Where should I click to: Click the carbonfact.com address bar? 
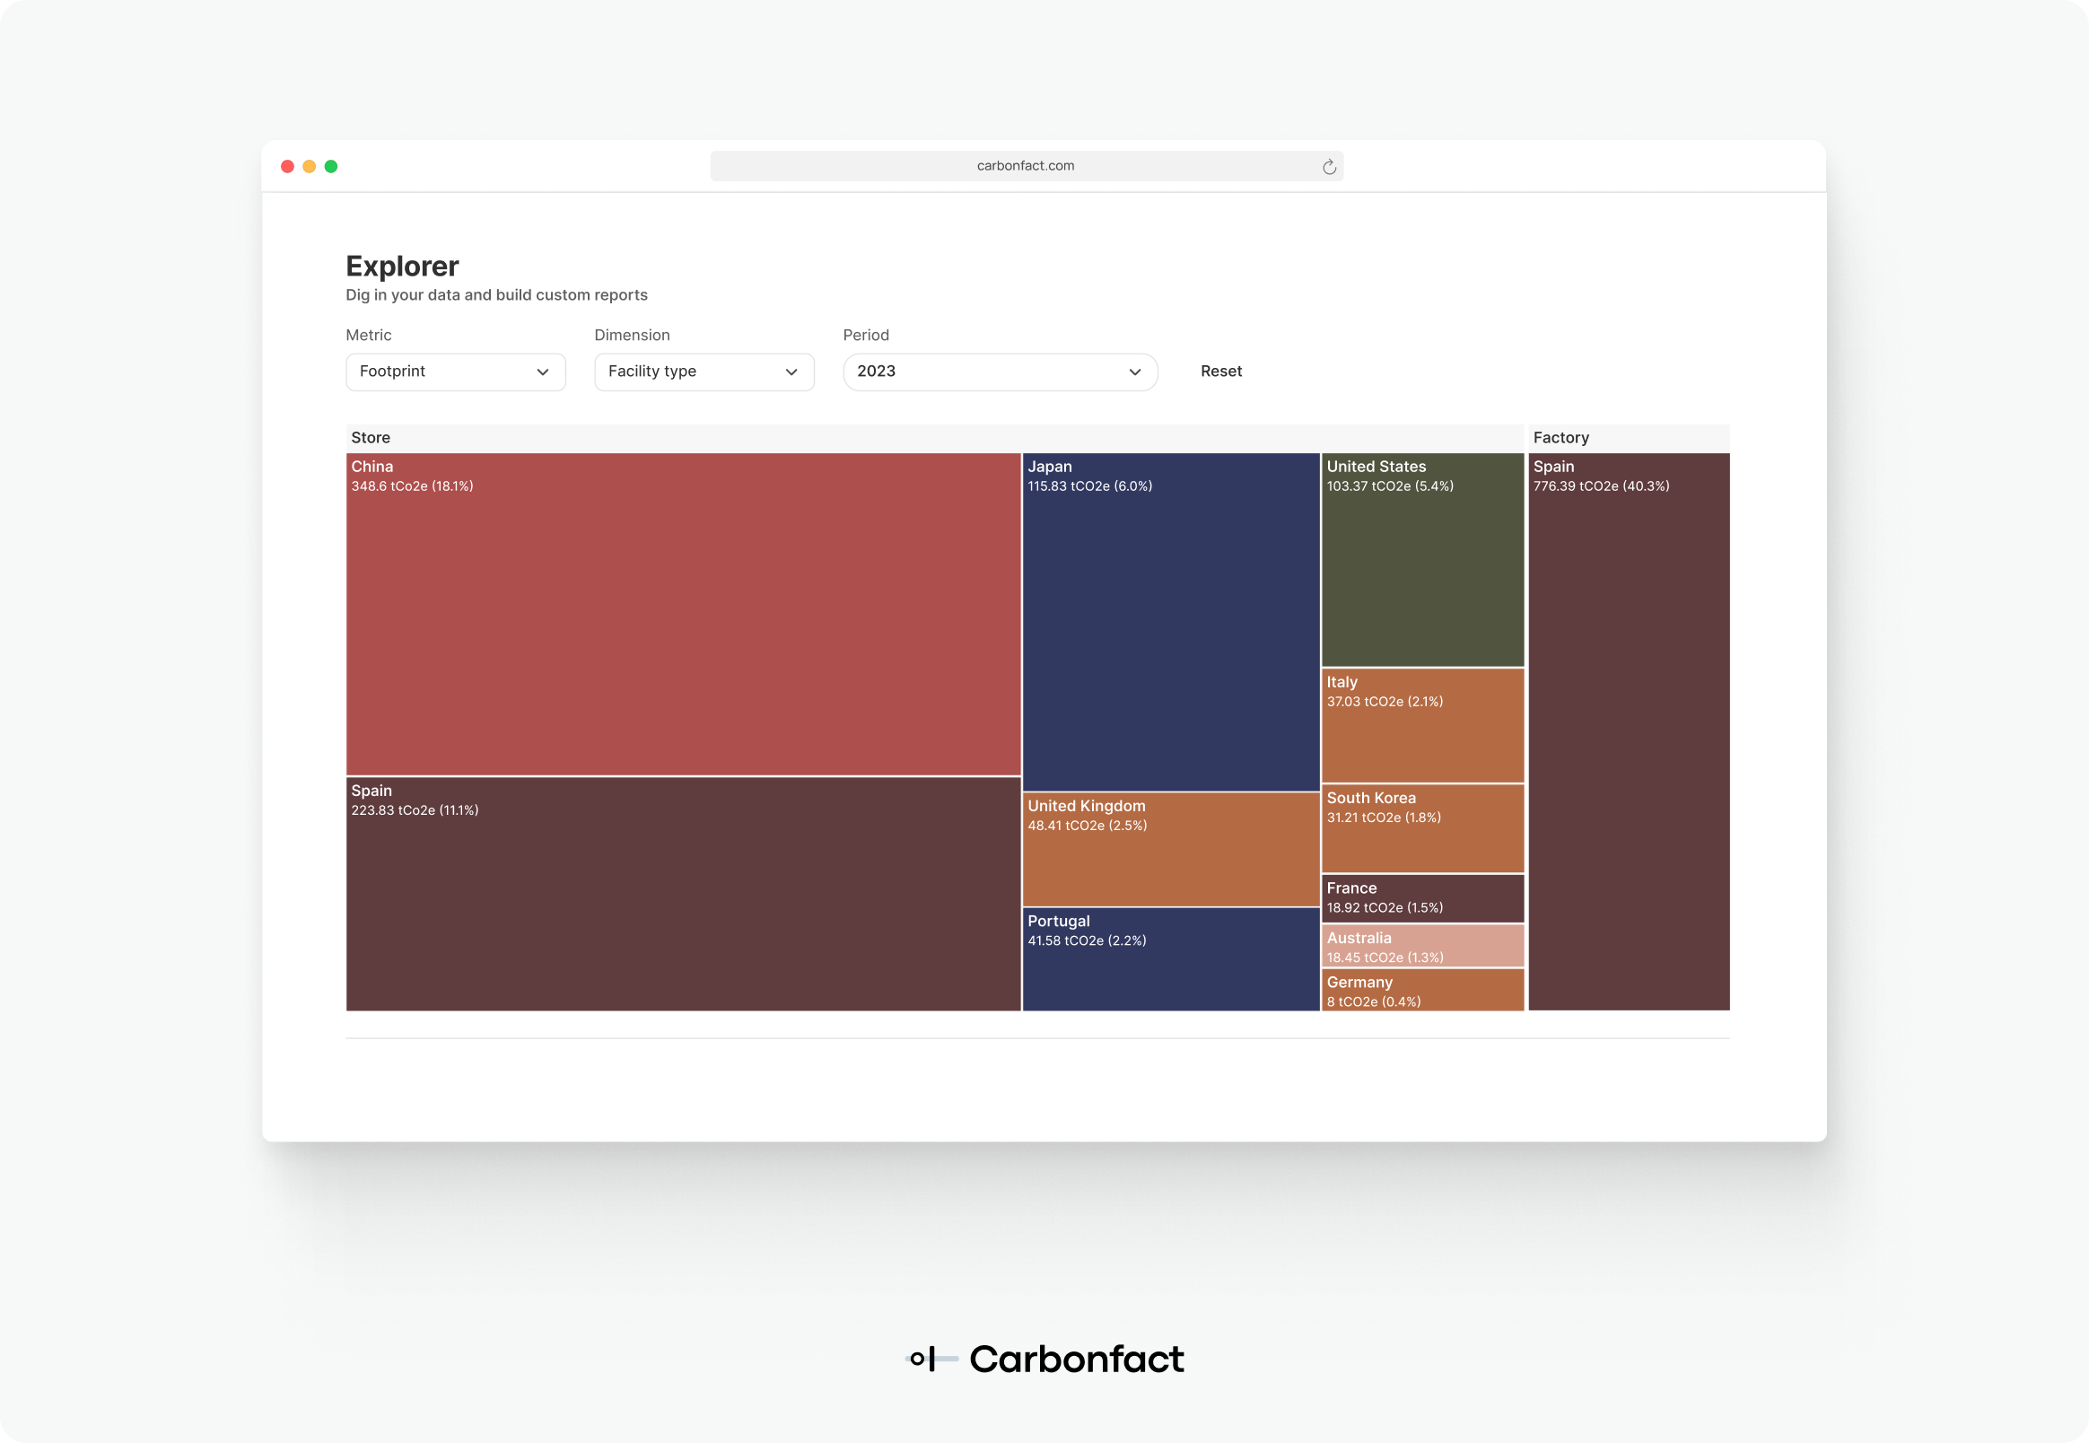click(1026, 166)
